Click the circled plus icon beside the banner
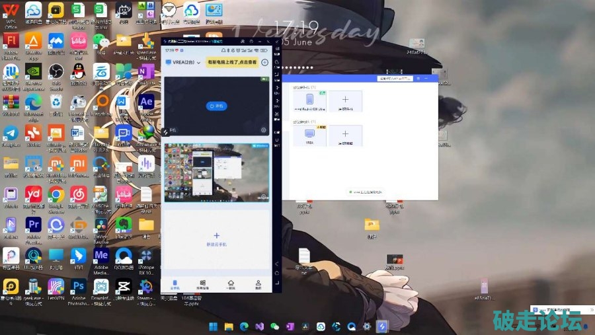595x335 pixels. [264, 62]
